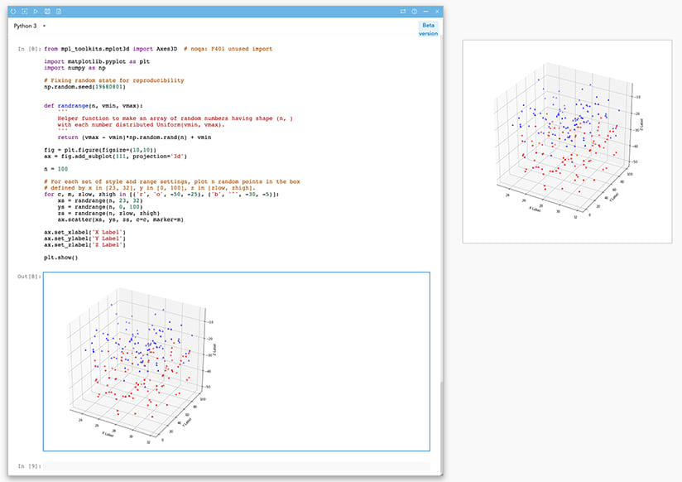The height and width of the screenshot is (482, 682).
Task: Click the empty In [9] input cell
Action: (x=237, y=466)
